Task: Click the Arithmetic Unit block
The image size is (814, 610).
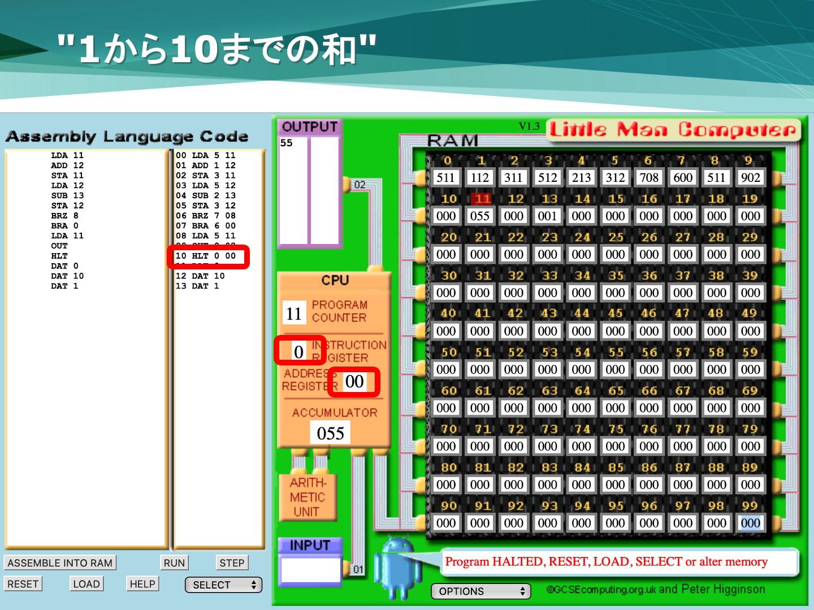Action: point(308,498)
